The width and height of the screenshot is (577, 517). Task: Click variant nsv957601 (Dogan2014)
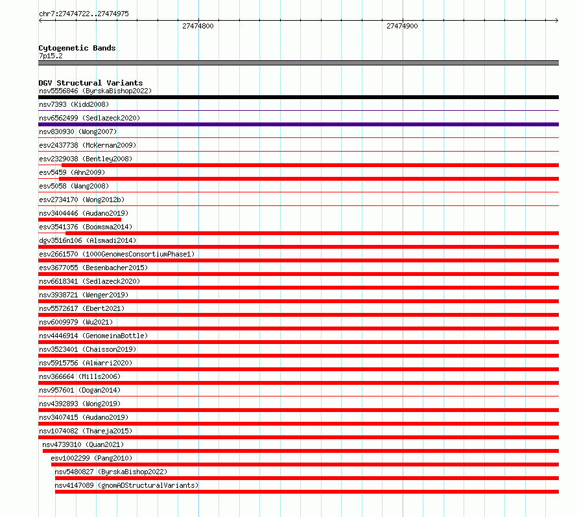click(x=80, y=390)
